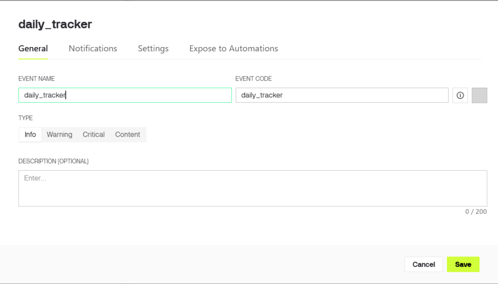Screen dimensions: 498x284
Task: Cancel editing the event
Action: (424, 264)
